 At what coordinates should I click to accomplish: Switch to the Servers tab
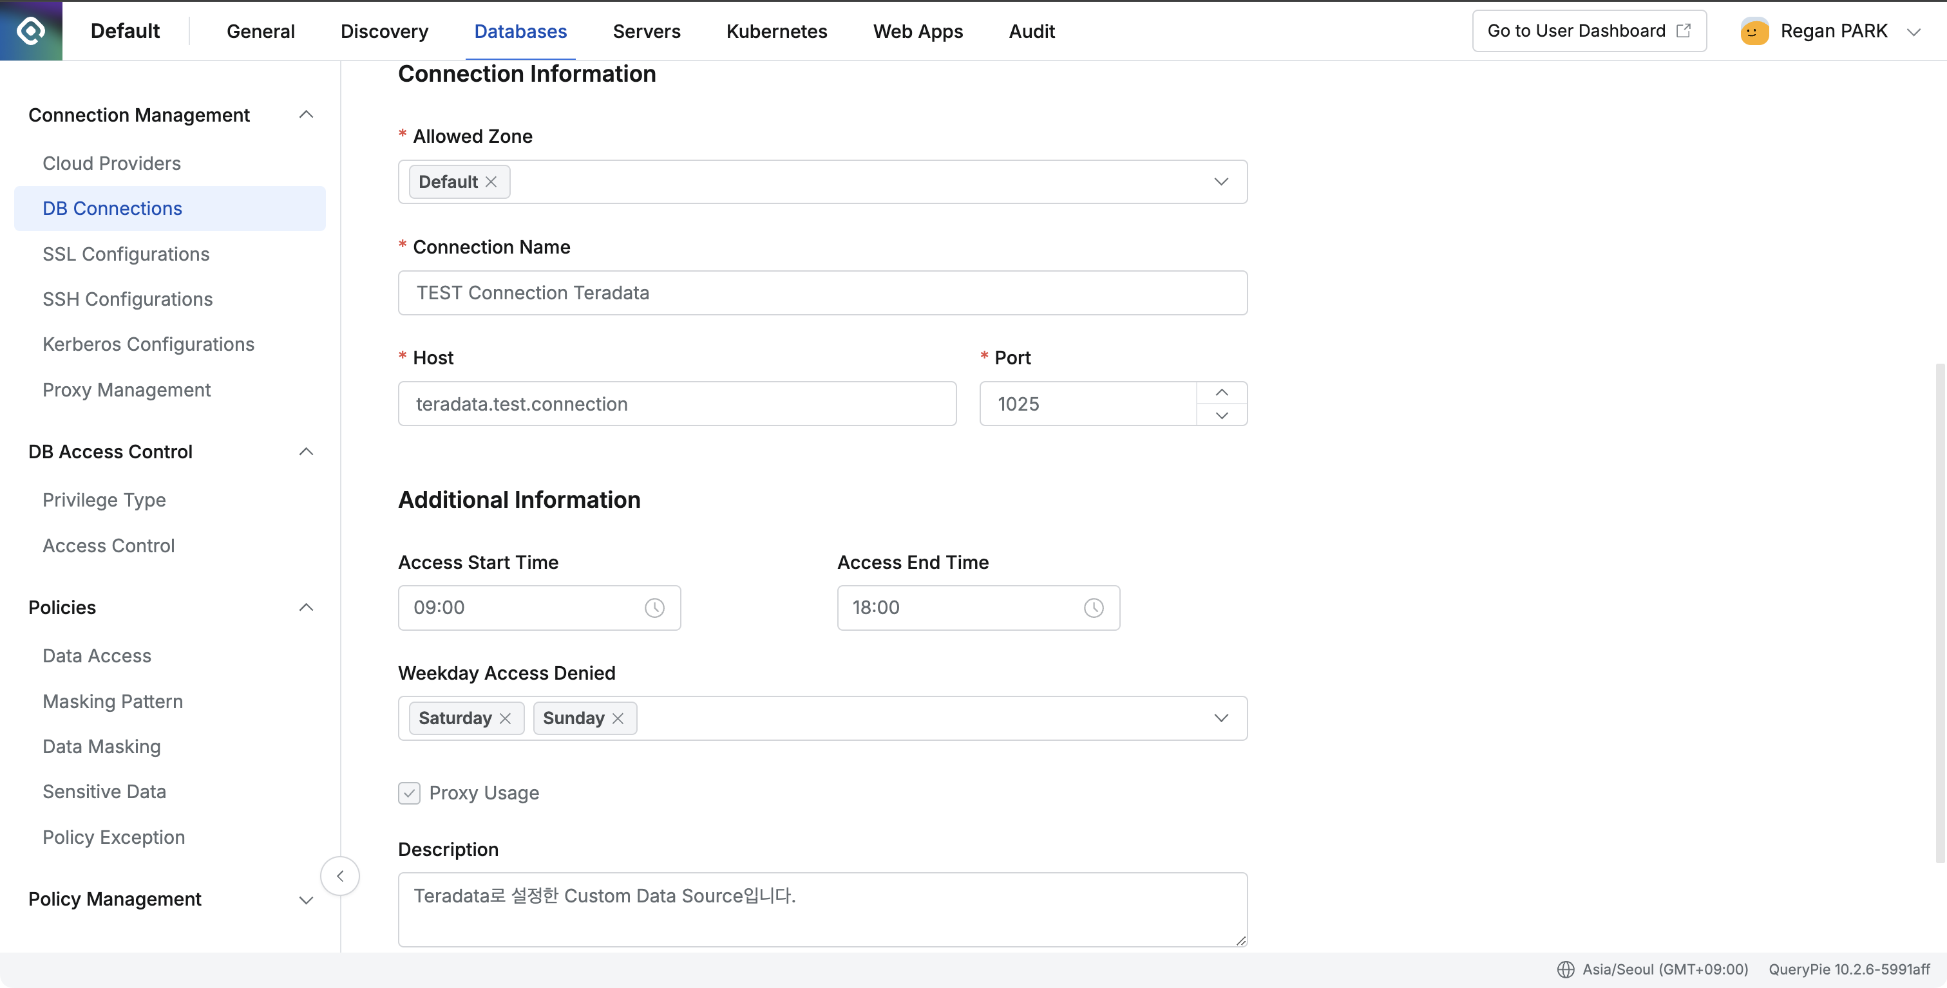click(646, 31)
